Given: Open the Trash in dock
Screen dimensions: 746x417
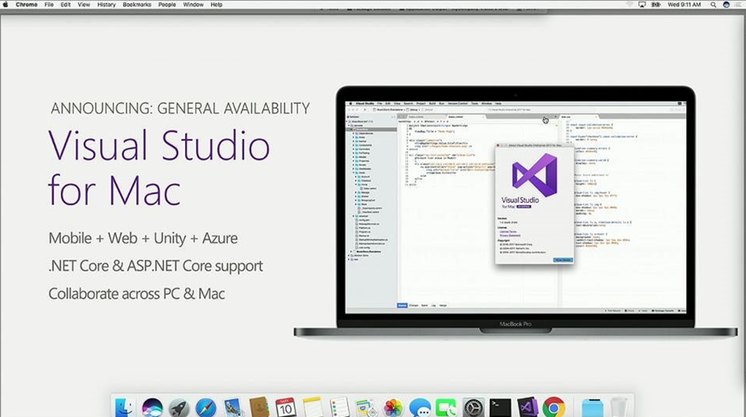Looking at the screenshot, I should pos(619,408).
